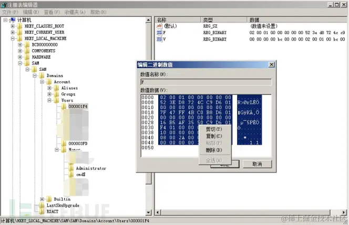Click the HKEY_LOCAL_MACHINE folder icon
Image resolution: width=349 pixels, height=225 pixels.
click(x=20, y=39)
